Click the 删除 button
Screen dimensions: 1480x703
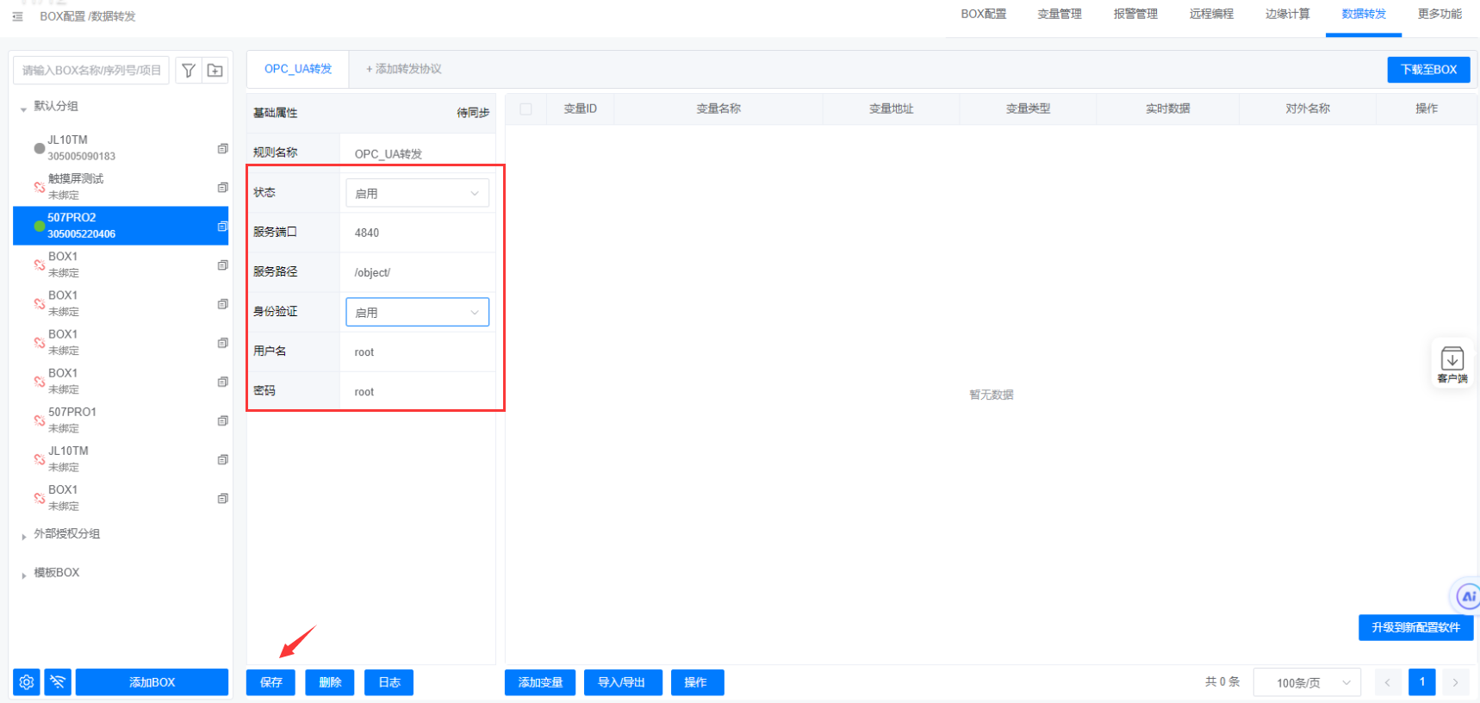330,682
